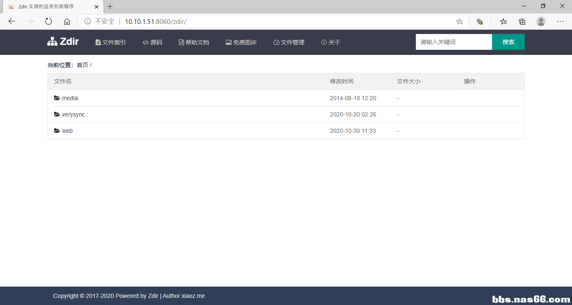572x305 pixels.
Task: Open 文件管理 file manager page
Action: point(289,42)
